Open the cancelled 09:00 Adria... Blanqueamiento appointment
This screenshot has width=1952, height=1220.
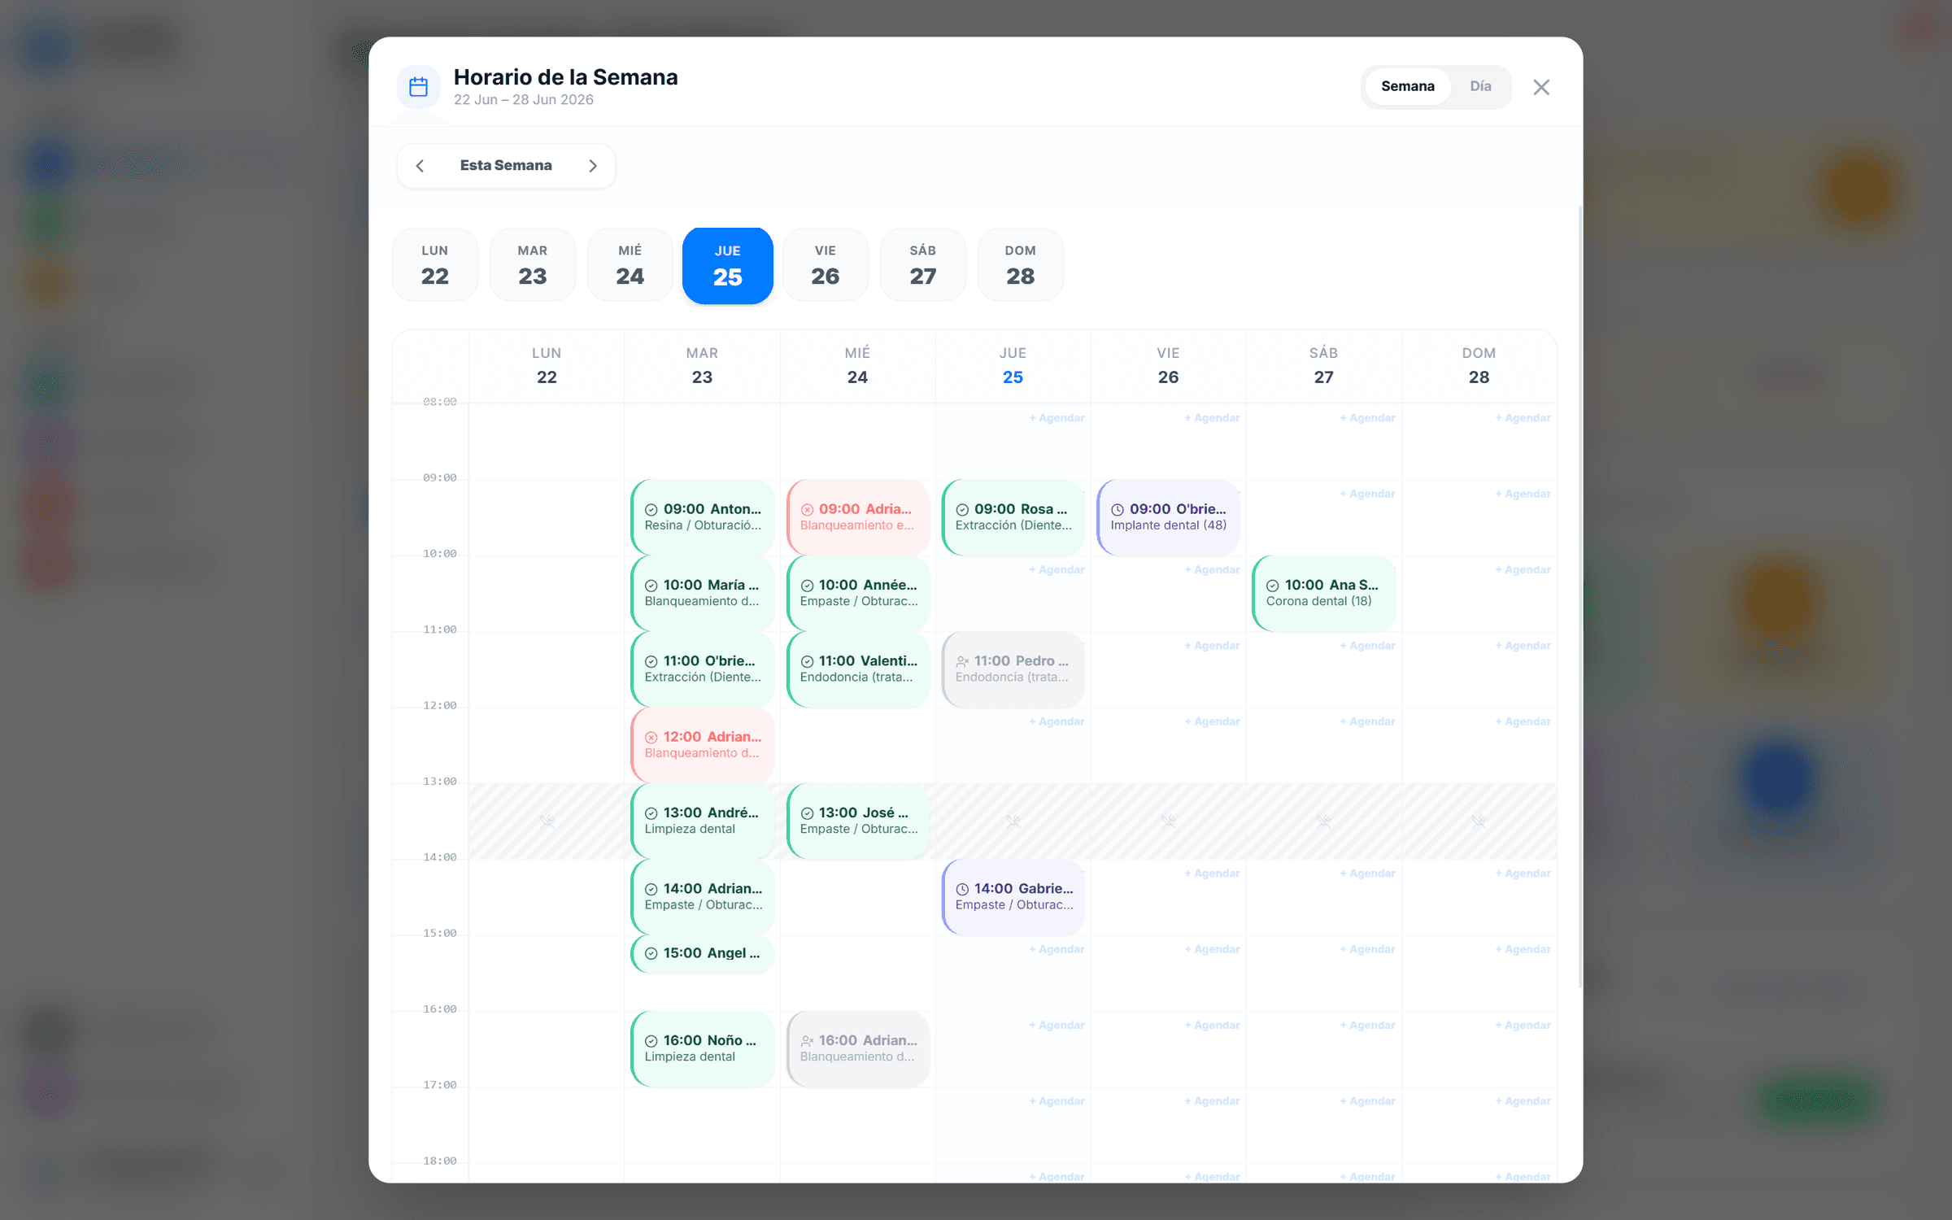click(x=858, y=517)
